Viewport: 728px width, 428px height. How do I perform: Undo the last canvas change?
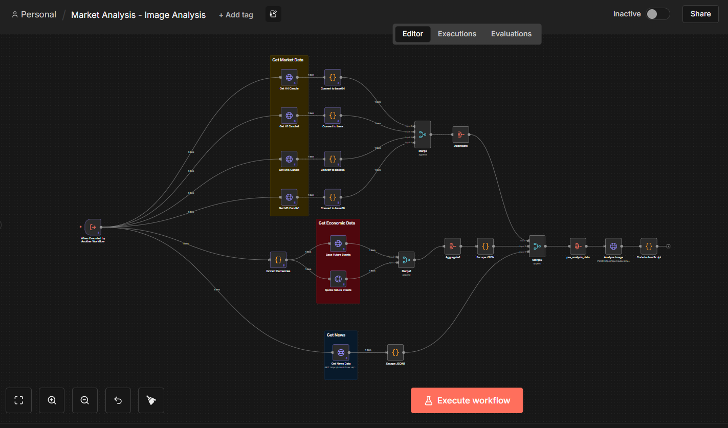click(118, 400)
